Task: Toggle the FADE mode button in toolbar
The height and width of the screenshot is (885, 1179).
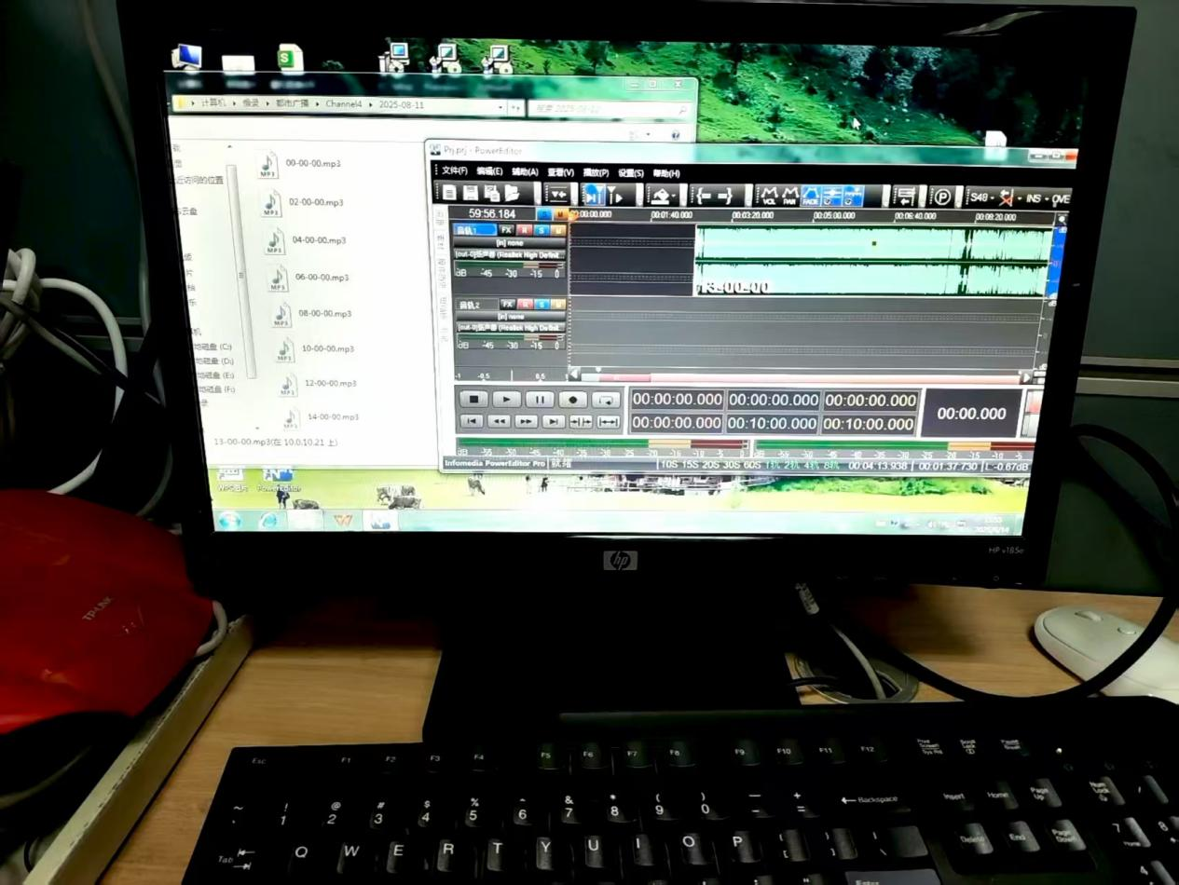Action: point(811,196)
